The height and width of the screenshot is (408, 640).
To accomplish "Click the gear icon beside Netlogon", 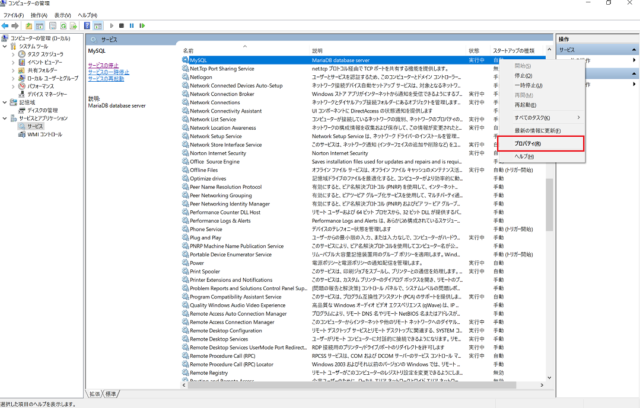I will tap(186, 77).
